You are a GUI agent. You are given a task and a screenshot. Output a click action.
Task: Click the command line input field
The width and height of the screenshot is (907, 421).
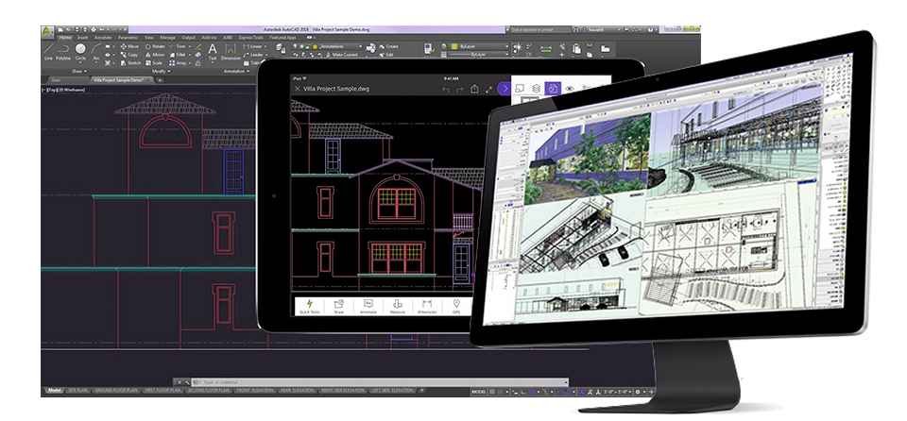pos(380,382)
